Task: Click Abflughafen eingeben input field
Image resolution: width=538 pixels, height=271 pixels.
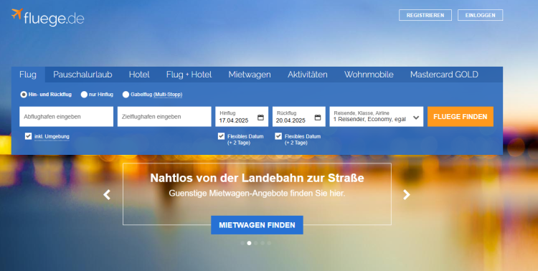Action: (66, 117)
